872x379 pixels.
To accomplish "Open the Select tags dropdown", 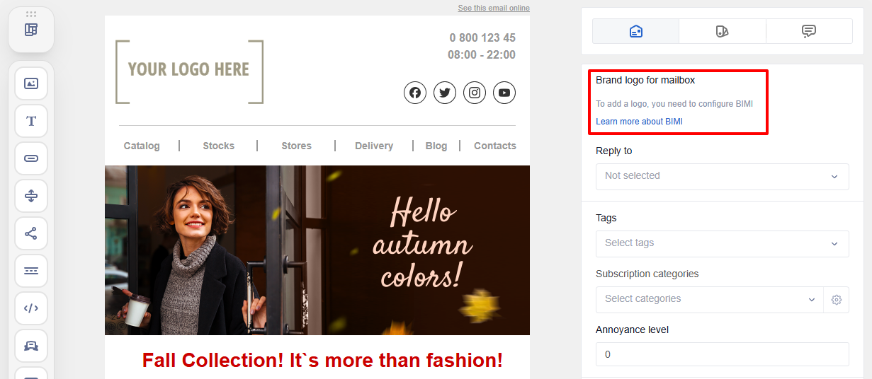I will 723,243.
